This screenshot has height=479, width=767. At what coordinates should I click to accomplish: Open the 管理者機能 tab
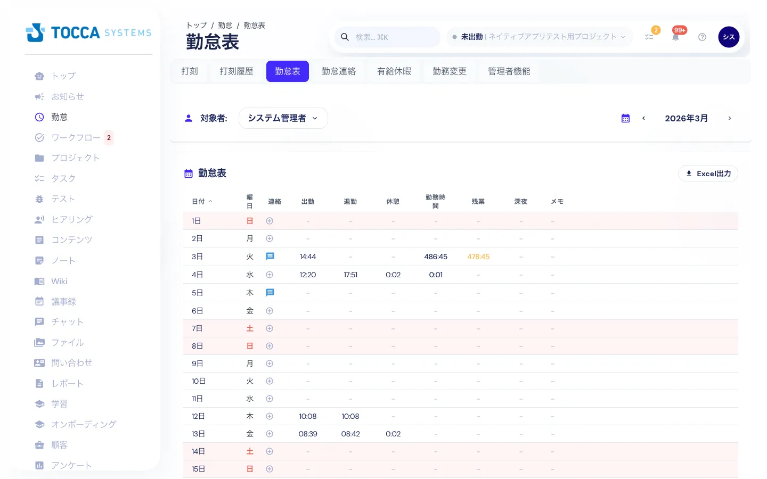pos(509,71)
